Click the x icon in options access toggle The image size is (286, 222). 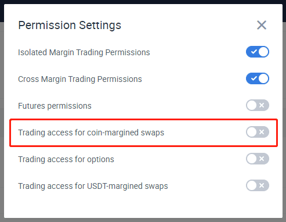(262, 159)
